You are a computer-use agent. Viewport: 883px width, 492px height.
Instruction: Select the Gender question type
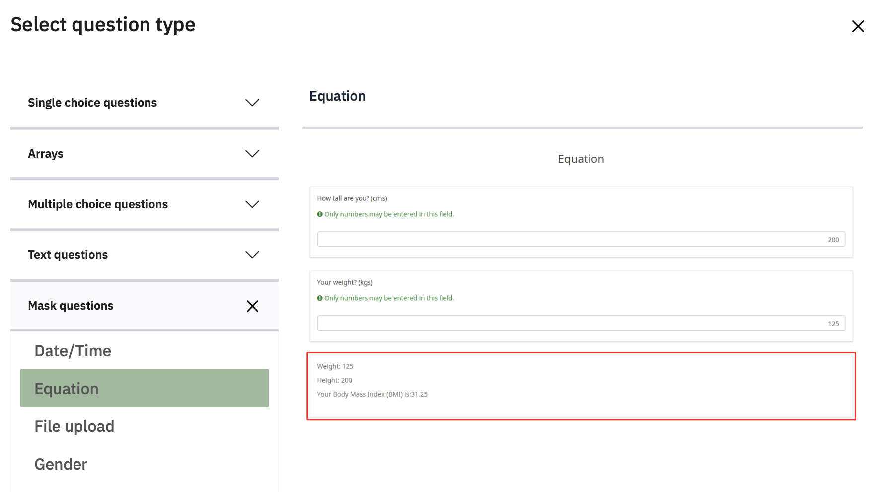[61, 464]
